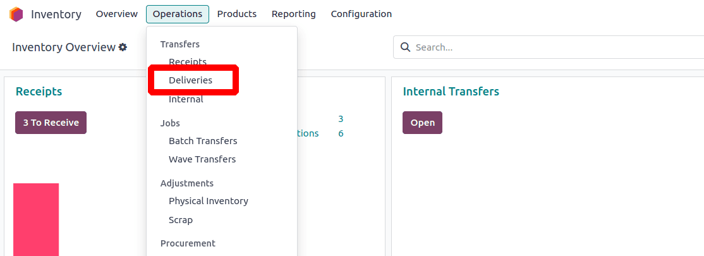The width and height of the screenshot is (704, 256).
Task: Click the count 3 link
Action: [341, 119]
